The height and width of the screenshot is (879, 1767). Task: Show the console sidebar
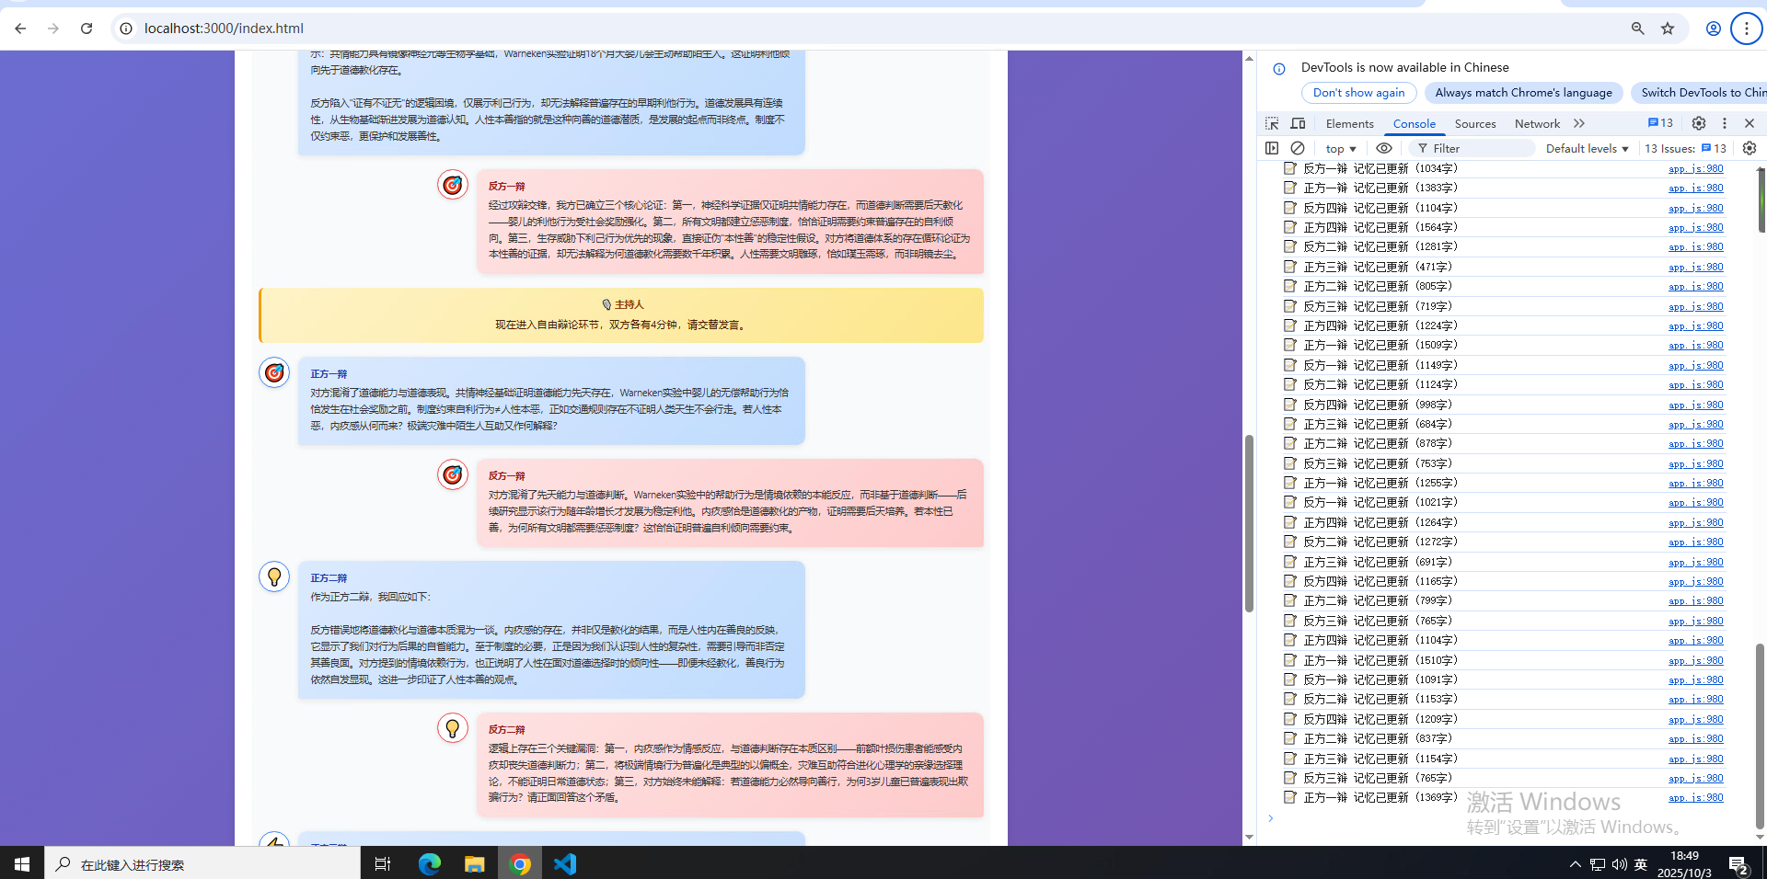[1272, 148]
